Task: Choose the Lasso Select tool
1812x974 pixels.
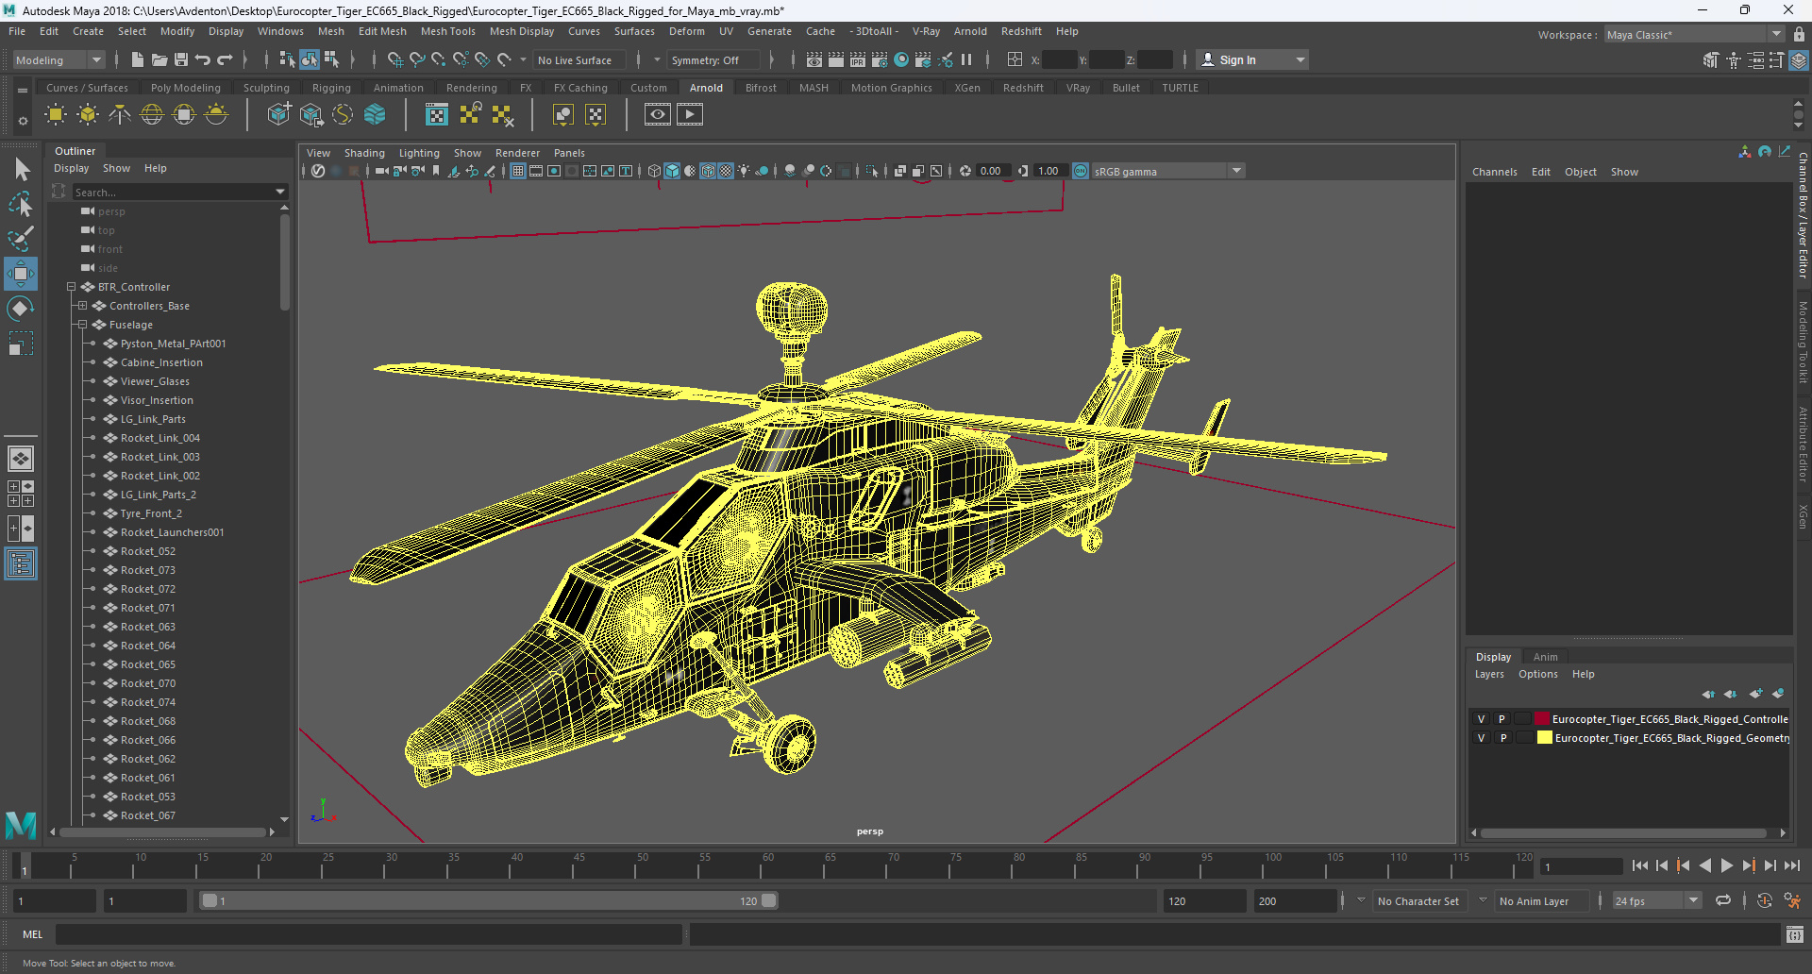Action: tap(21, 203)
